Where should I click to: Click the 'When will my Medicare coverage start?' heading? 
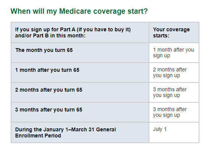click(79, 11)
